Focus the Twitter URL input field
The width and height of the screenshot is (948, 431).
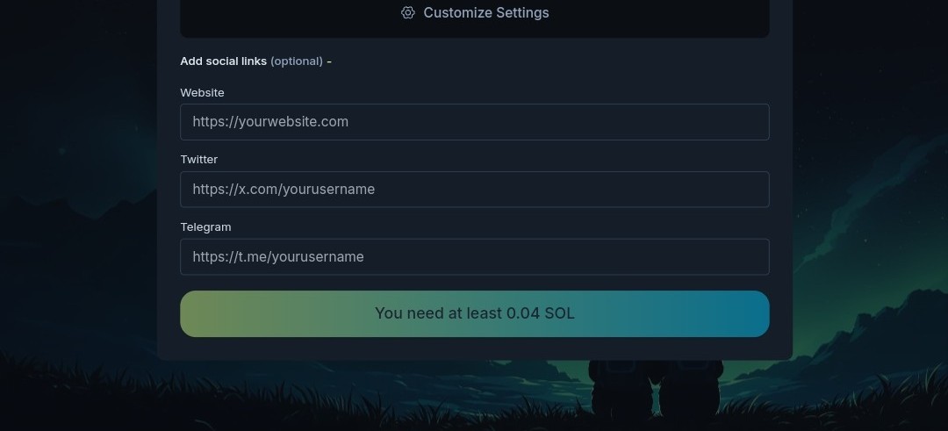pos(475,190)
